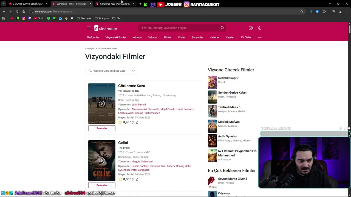Click the star rating icon for Görünmez Kaza
The image size is (351, 197).
[x=120, y=122]
